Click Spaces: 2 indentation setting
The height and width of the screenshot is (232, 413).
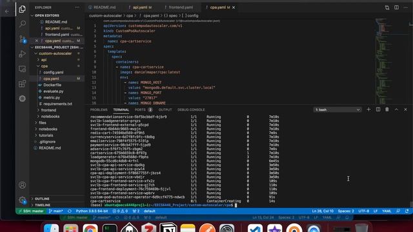[x=346, y=211]
